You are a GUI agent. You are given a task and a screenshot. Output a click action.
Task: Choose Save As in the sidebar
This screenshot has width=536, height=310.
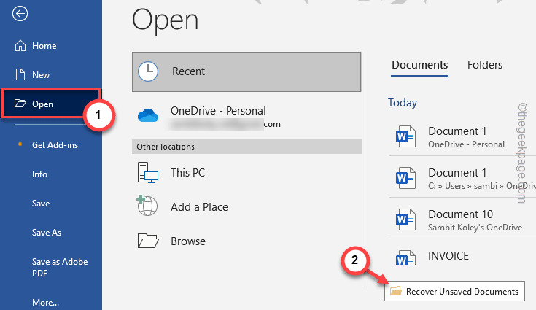[x=47, y=233]
